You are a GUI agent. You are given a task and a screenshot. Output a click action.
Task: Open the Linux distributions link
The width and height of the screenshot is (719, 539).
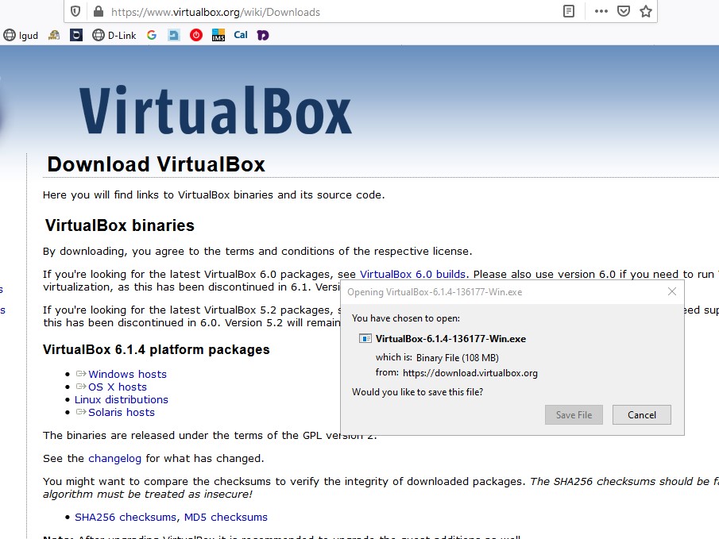[x=122, y=399]
